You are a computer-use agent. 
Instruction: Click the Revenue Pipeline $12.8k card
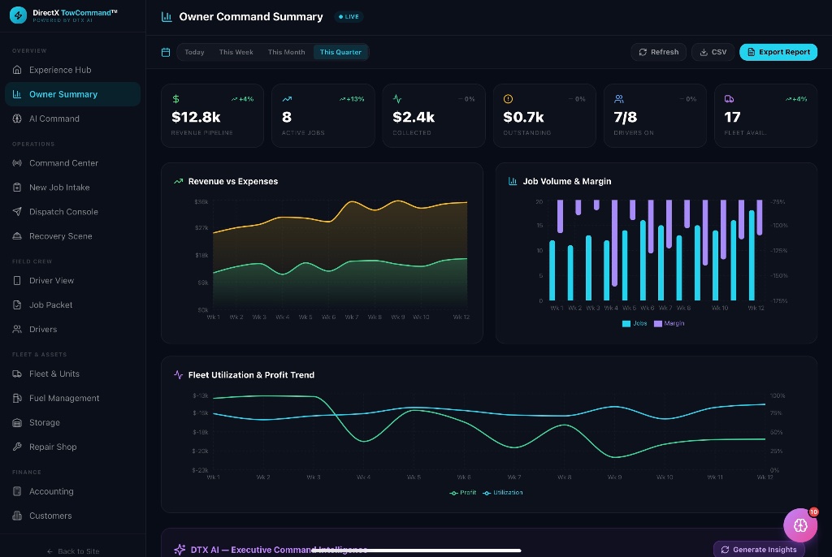pos(212,115)
